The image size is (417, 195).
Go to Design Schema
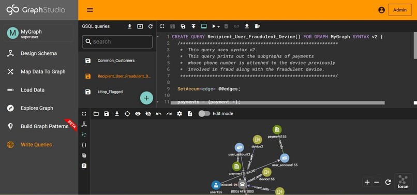(x=39, y=53)
